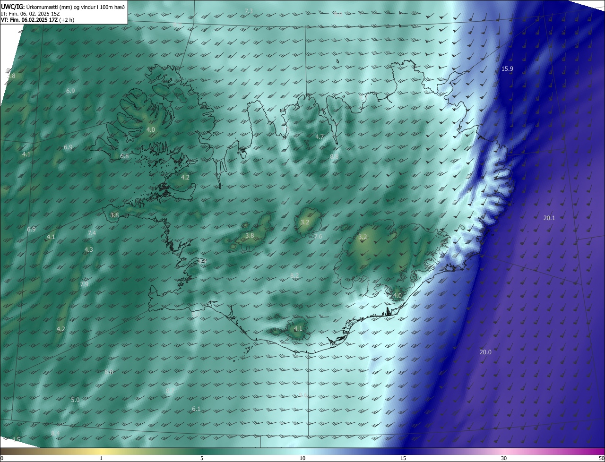Click the 4.7 value label
Screen dimensions: 605x462
coord(320,137)
